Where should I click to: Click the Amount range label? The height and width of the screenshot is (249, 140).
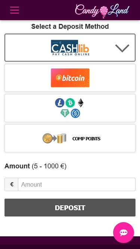35,166
